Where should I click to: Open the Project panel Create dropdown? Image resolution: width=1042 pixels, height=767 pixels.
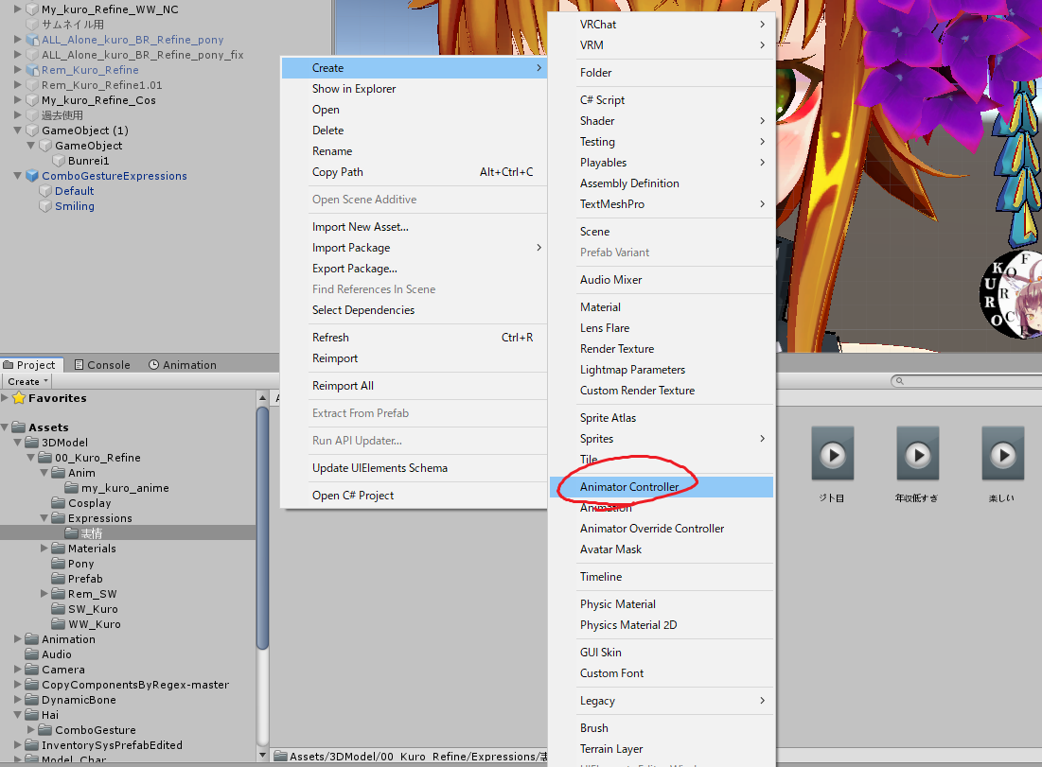tap(26, 381)
